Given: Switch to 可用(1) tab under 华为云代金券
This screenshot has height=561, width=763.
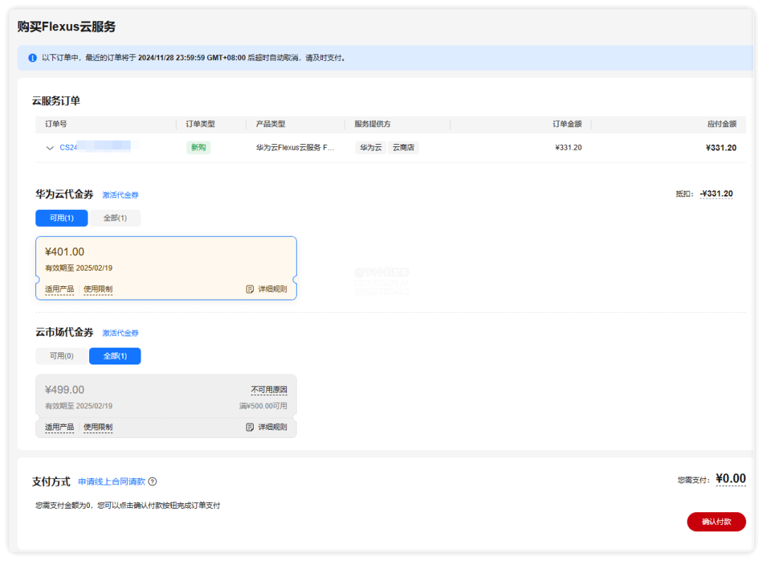Looking at the screenshot, I should pyautogui.click(x=61, y=218).
